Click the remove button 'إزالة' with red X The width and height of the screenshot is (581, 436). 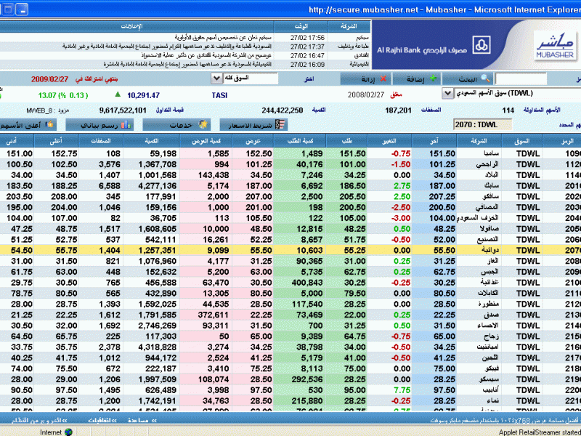[365, 78]
